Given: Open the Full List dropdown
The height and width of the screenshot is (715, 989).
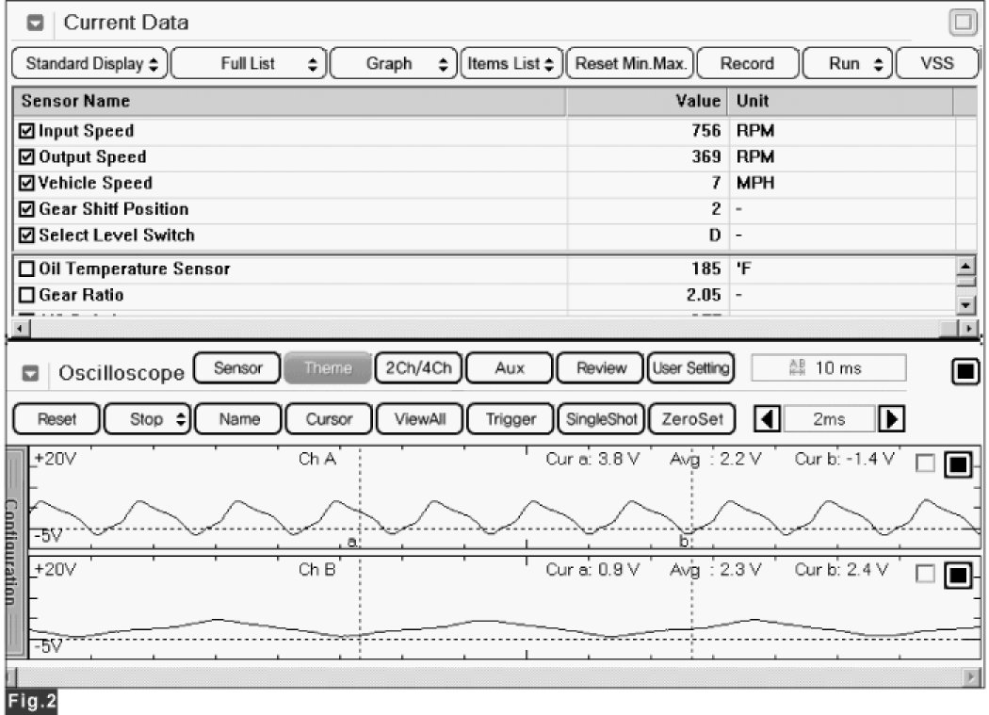Looking at the screenshot, I should coord(249,64).
